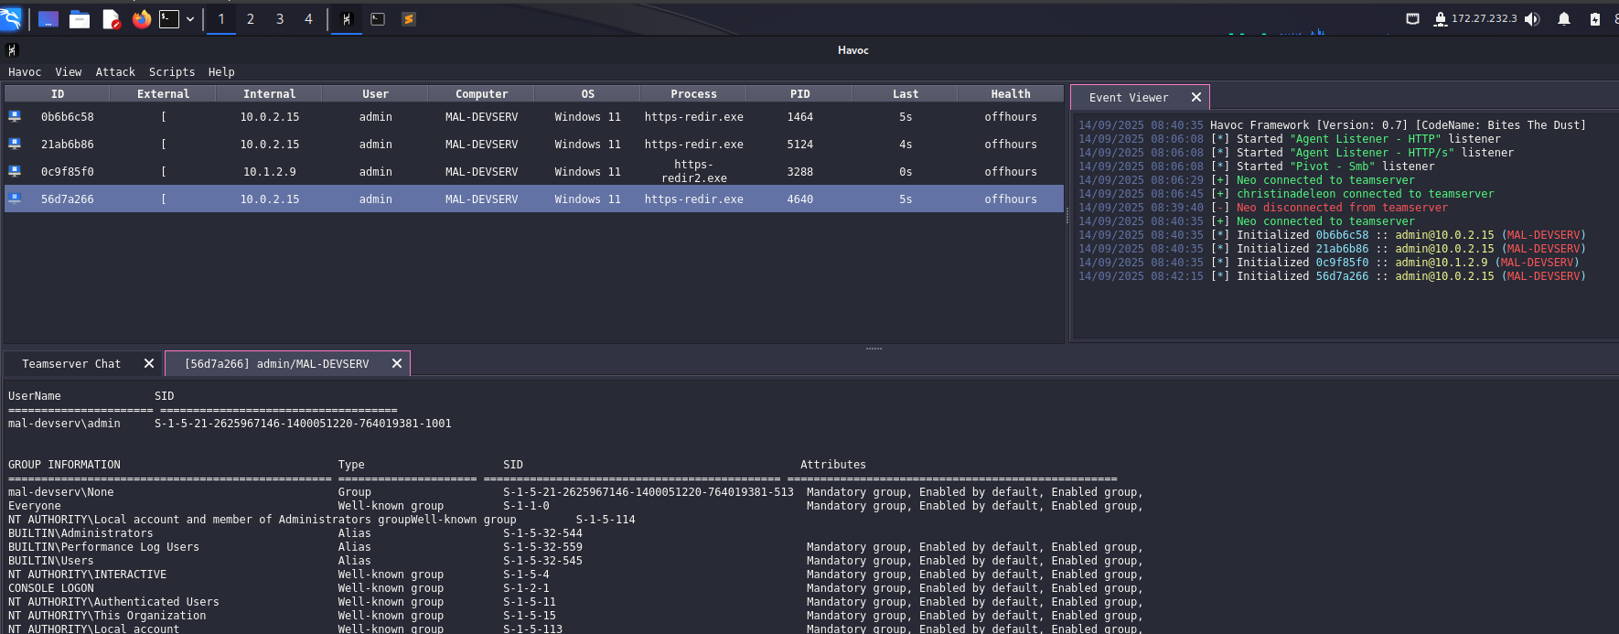Select the Sublime Text window in taskbar

click(409, 19)
